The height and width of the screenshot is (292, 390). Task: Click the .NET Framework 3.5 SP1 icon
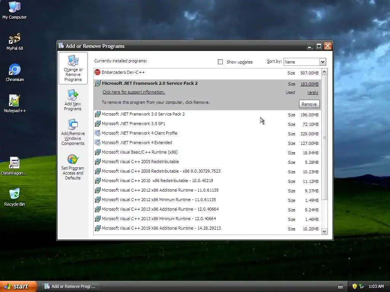tap(97, 124)
